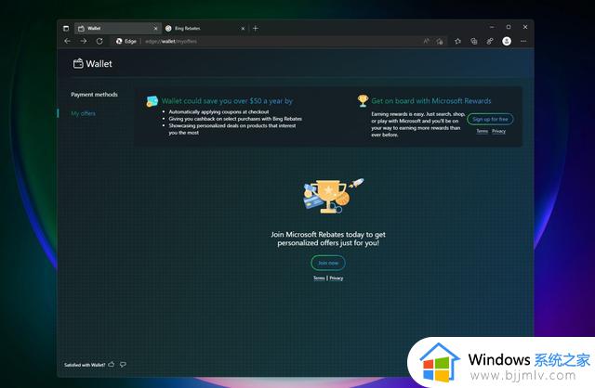Close the Wallet tab

click(155, 29)
